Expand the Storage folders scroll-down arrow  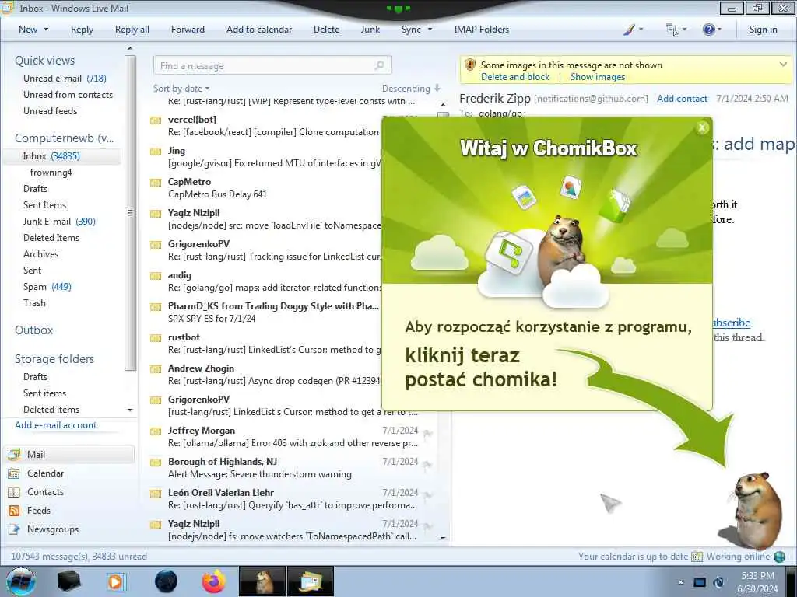click(130, 410)
